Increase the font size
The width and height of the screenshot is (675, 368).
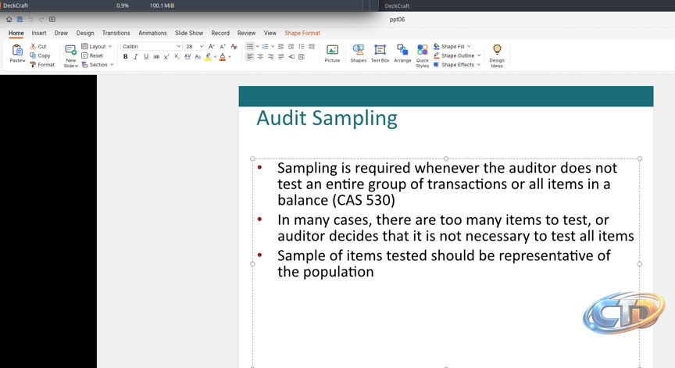click(x=212, y=46)
